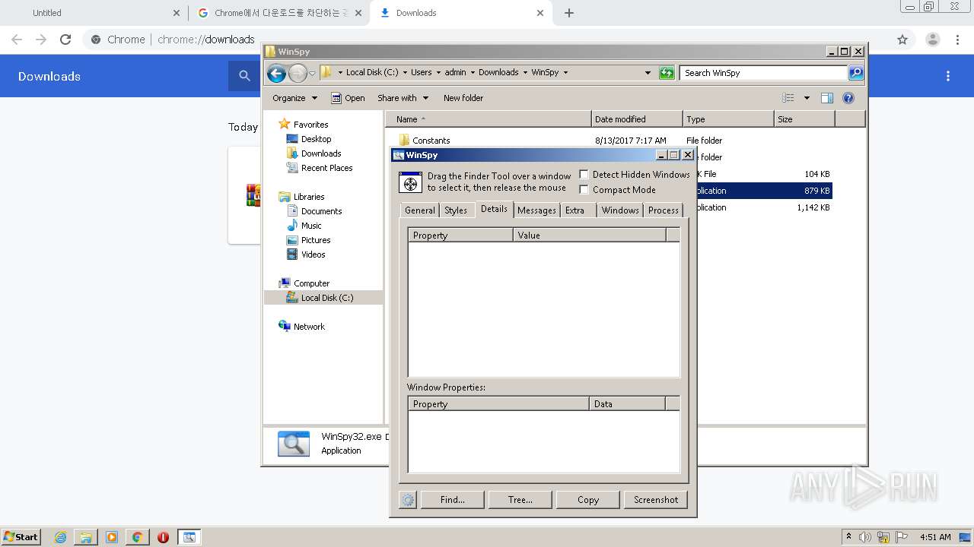Screen dimensions: 974x547
Task: Expand Downloads breadcrumb arrow
Action: [525, 73]
